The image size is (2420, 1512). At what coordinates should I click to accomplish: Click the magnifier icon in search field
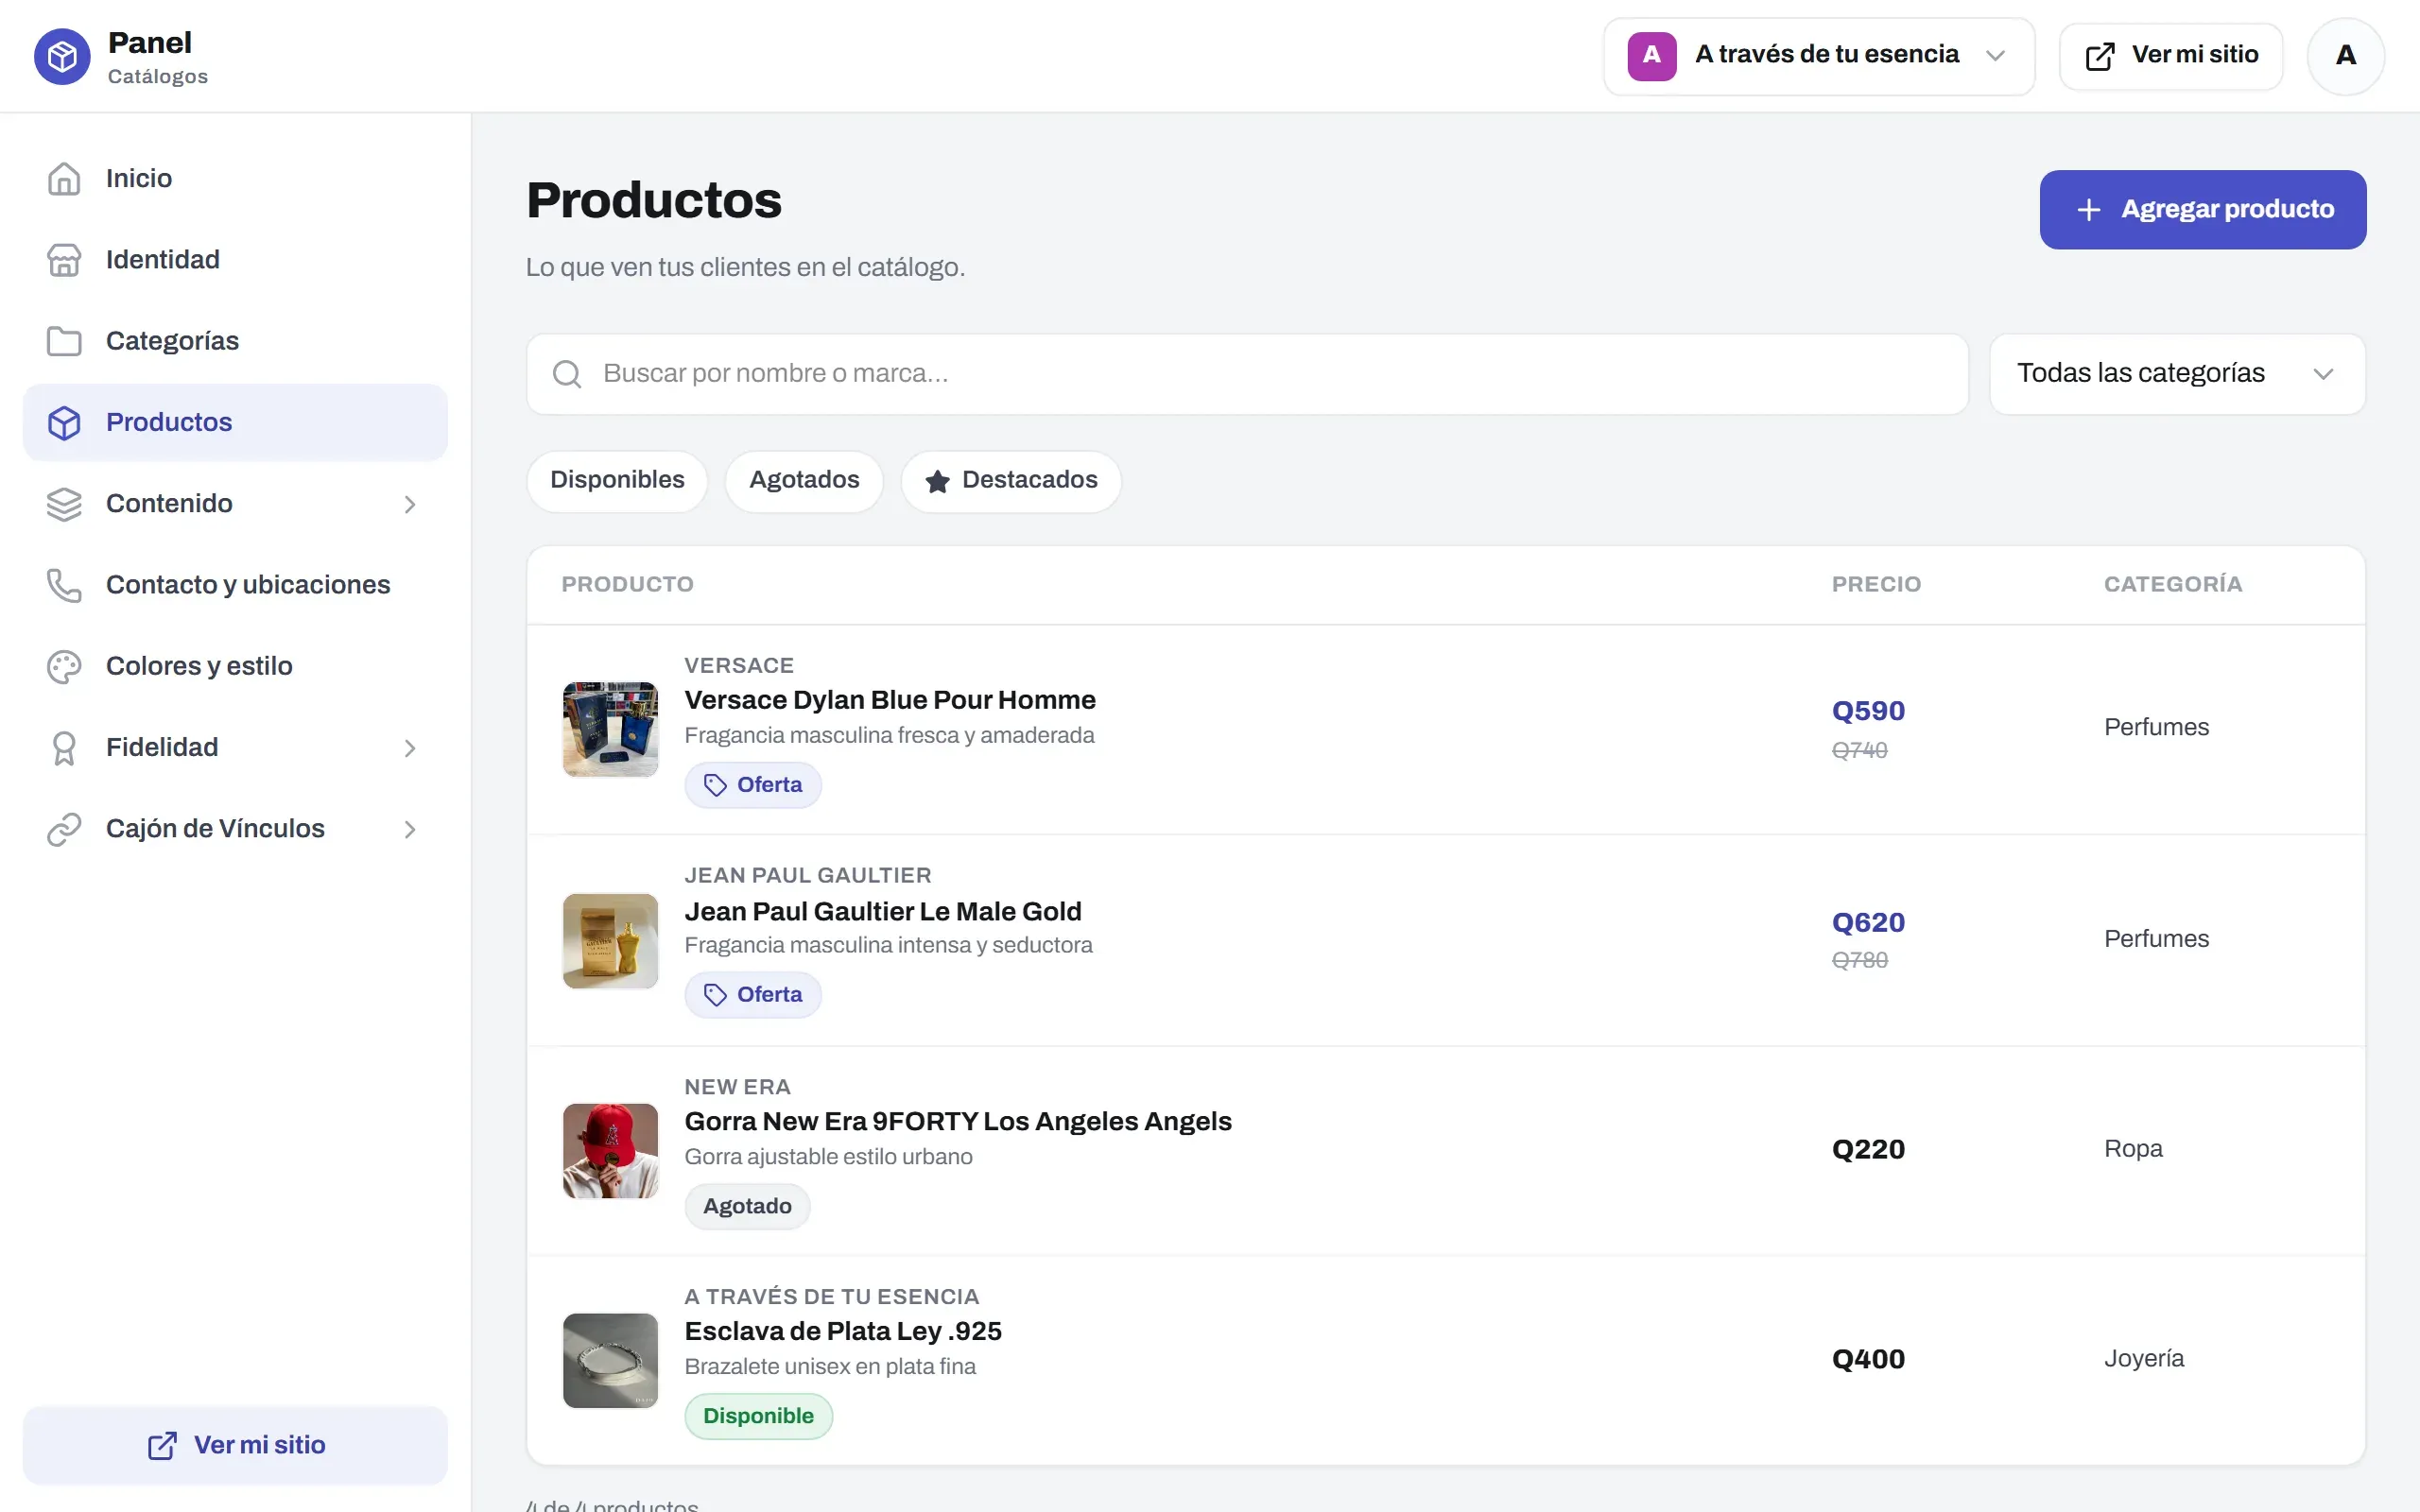(x=567, y=374)
